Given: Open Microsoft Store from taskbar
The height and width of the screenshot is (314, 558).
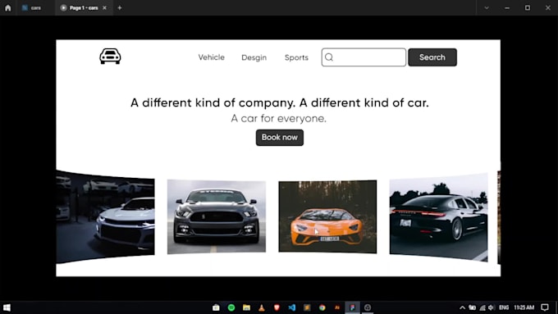Looking at the screenshot, I should (x=216, y=307).
